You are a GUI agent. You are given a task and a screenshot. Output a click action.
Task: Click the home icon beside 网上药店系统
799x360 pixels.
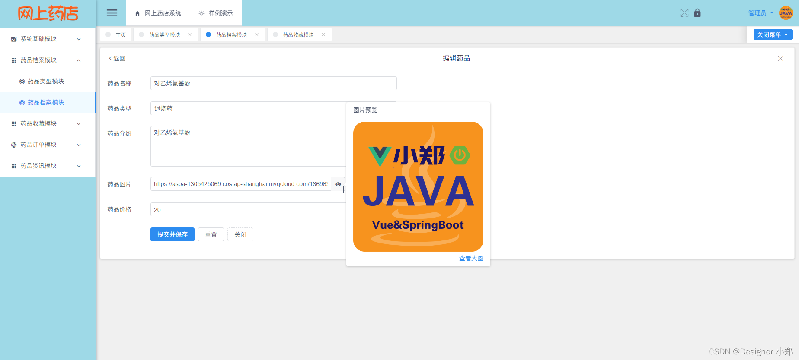coord(137,13)
